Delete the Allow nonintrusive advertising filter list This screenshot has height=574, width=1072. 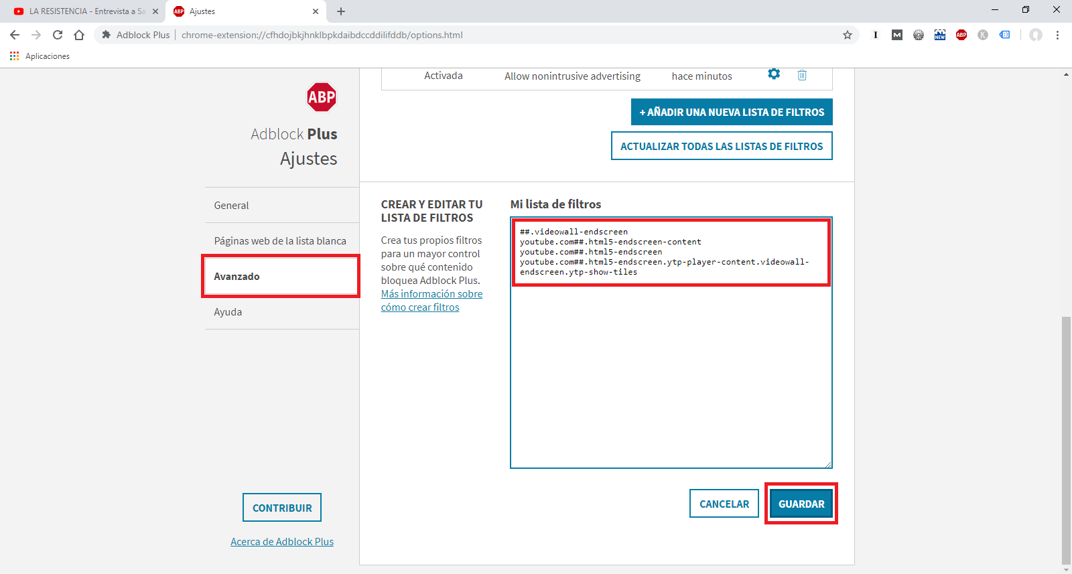click(802, 75)
